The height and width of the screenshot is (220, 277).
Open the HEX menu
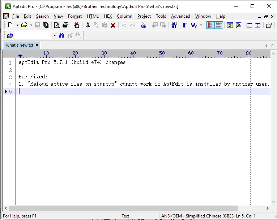pyautogui.click(x=108, y=16)
